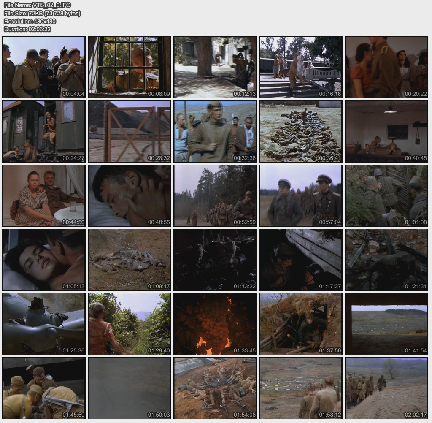Select the aircraft engine frame at 01:25:36
Image resolution: width=432 pixels, height=423 pixels.
(44, 324)
